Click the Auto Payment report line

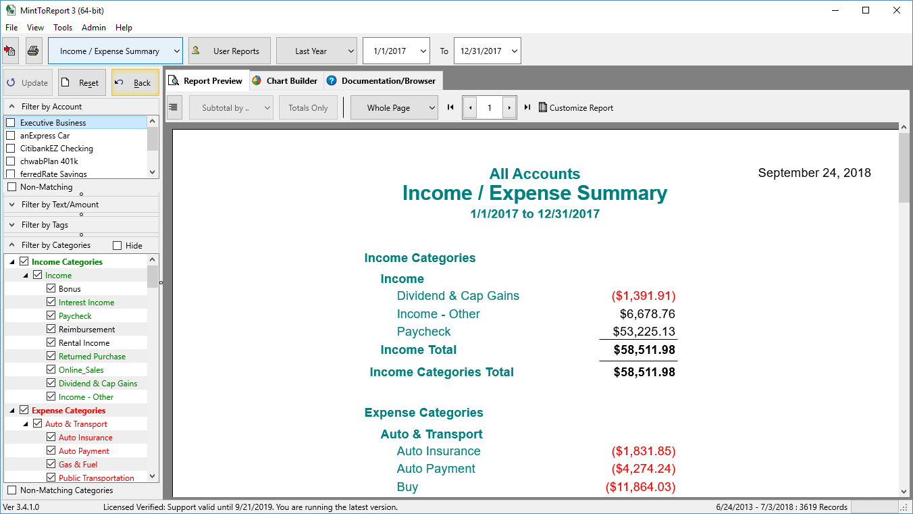click(436, 469)
